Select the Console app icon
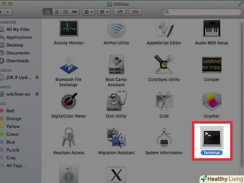Image resolution: width=244 pixels, height=183 pixels. click(x=211, y=65)
